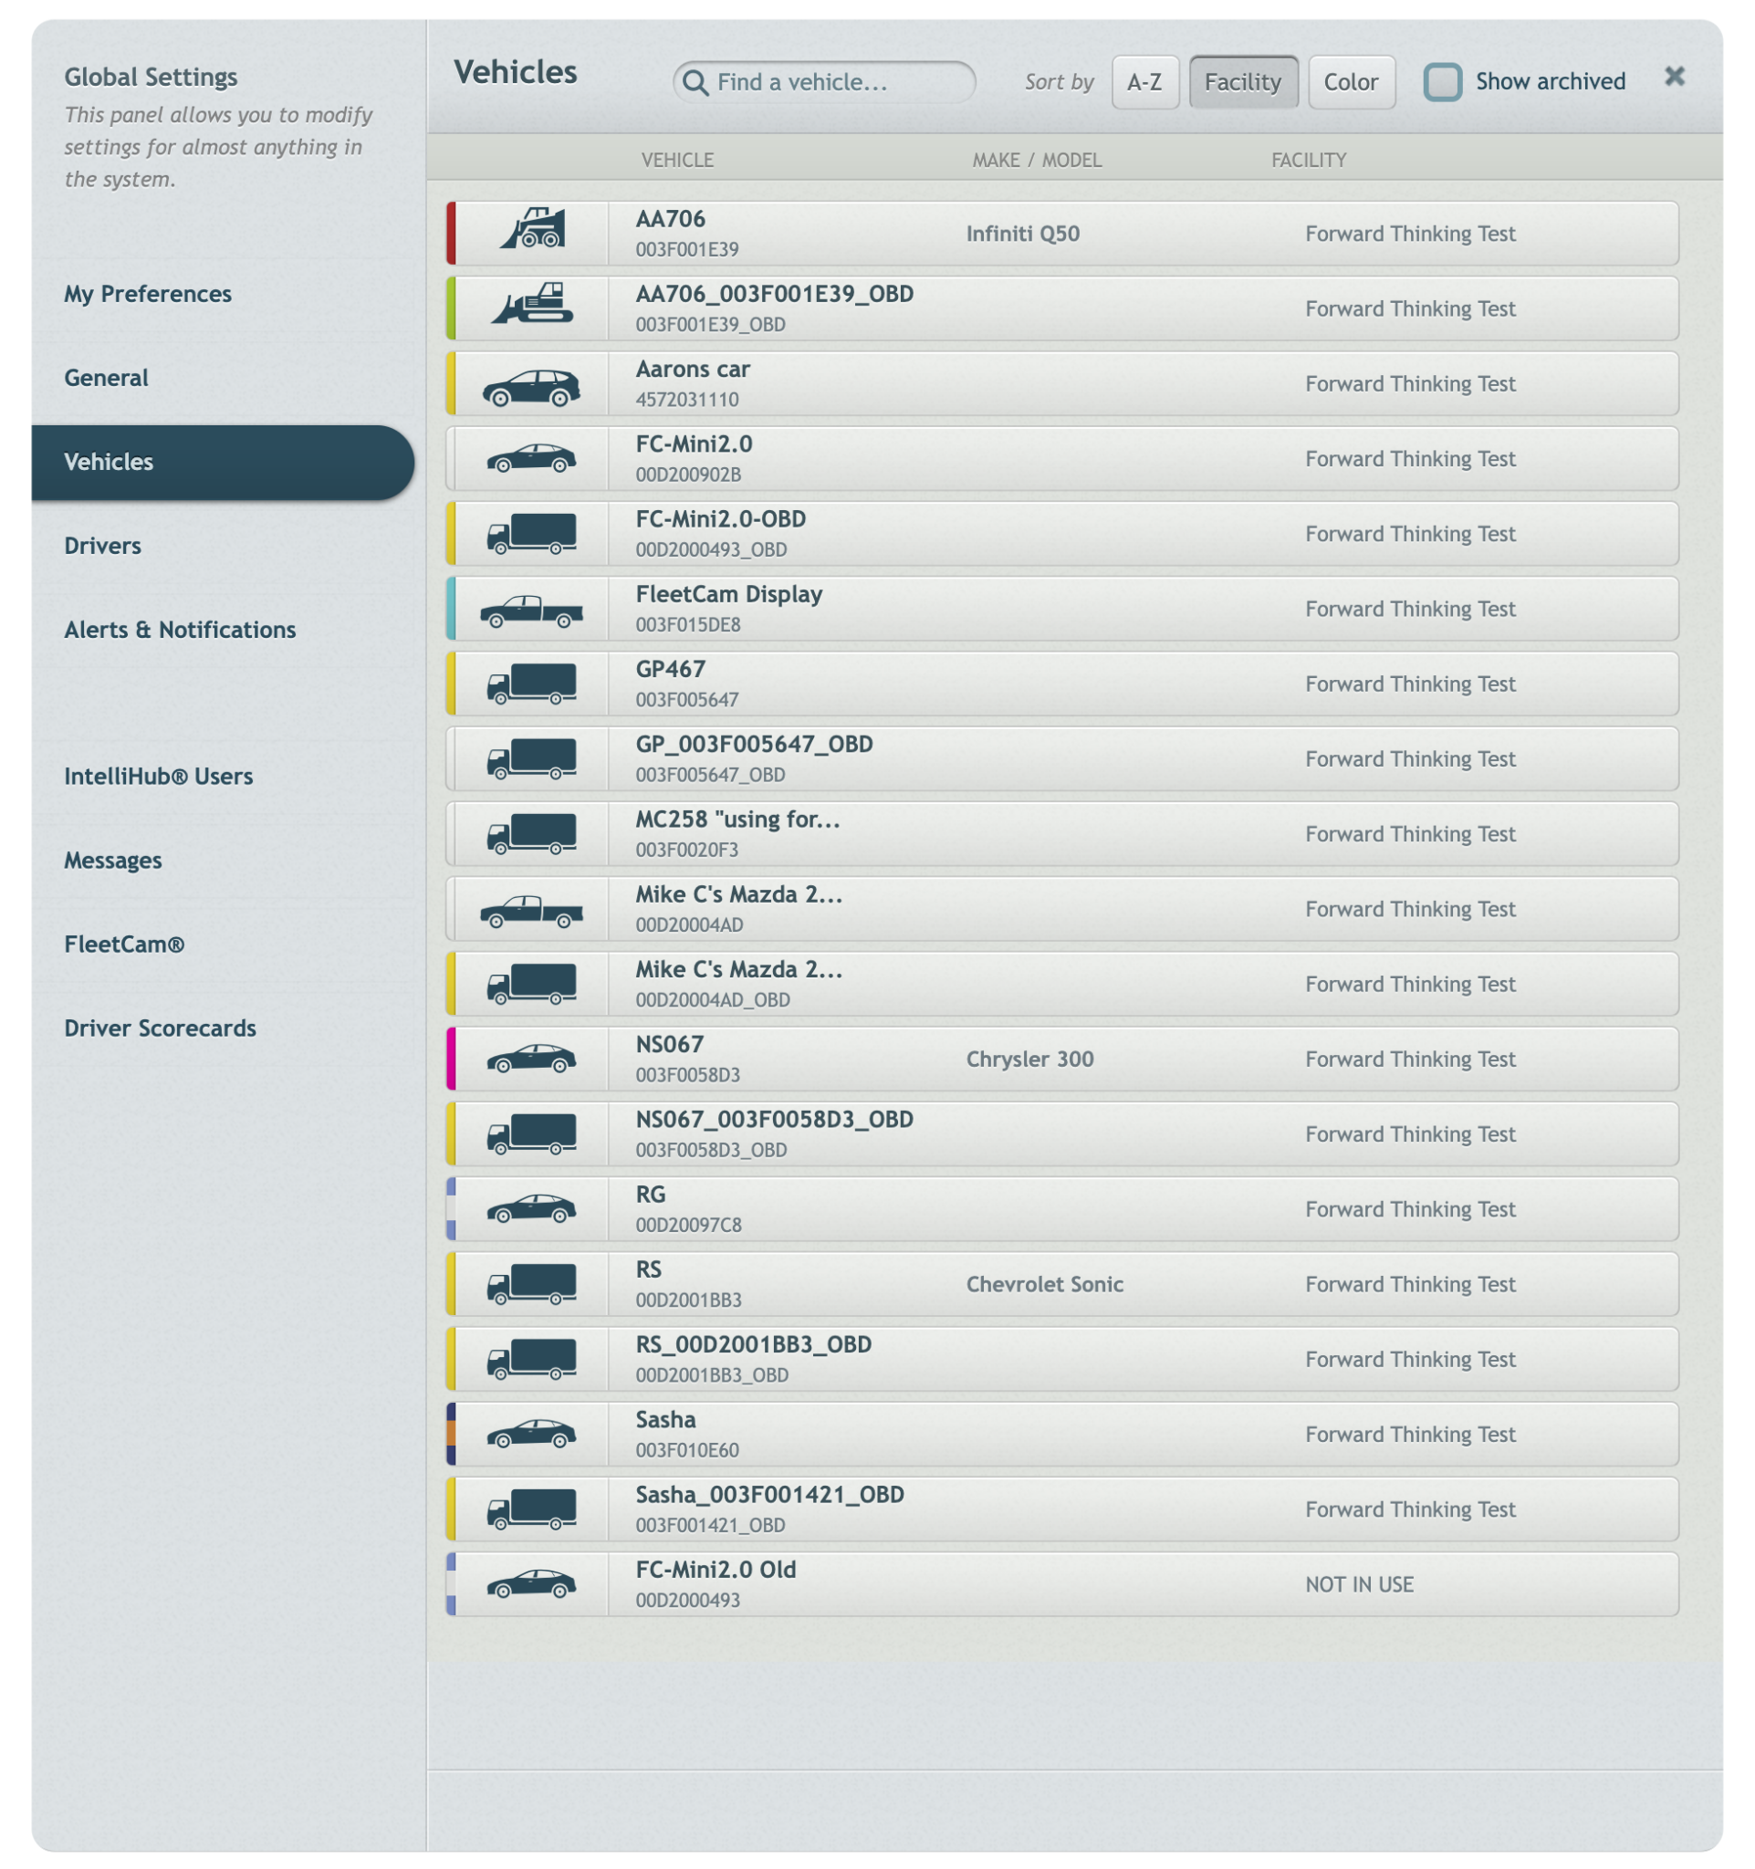Image resolution: width=1755 pixels, height=1869 pixels.
Task: Click the Find a vehicle search field
Action: click(824, 83)
